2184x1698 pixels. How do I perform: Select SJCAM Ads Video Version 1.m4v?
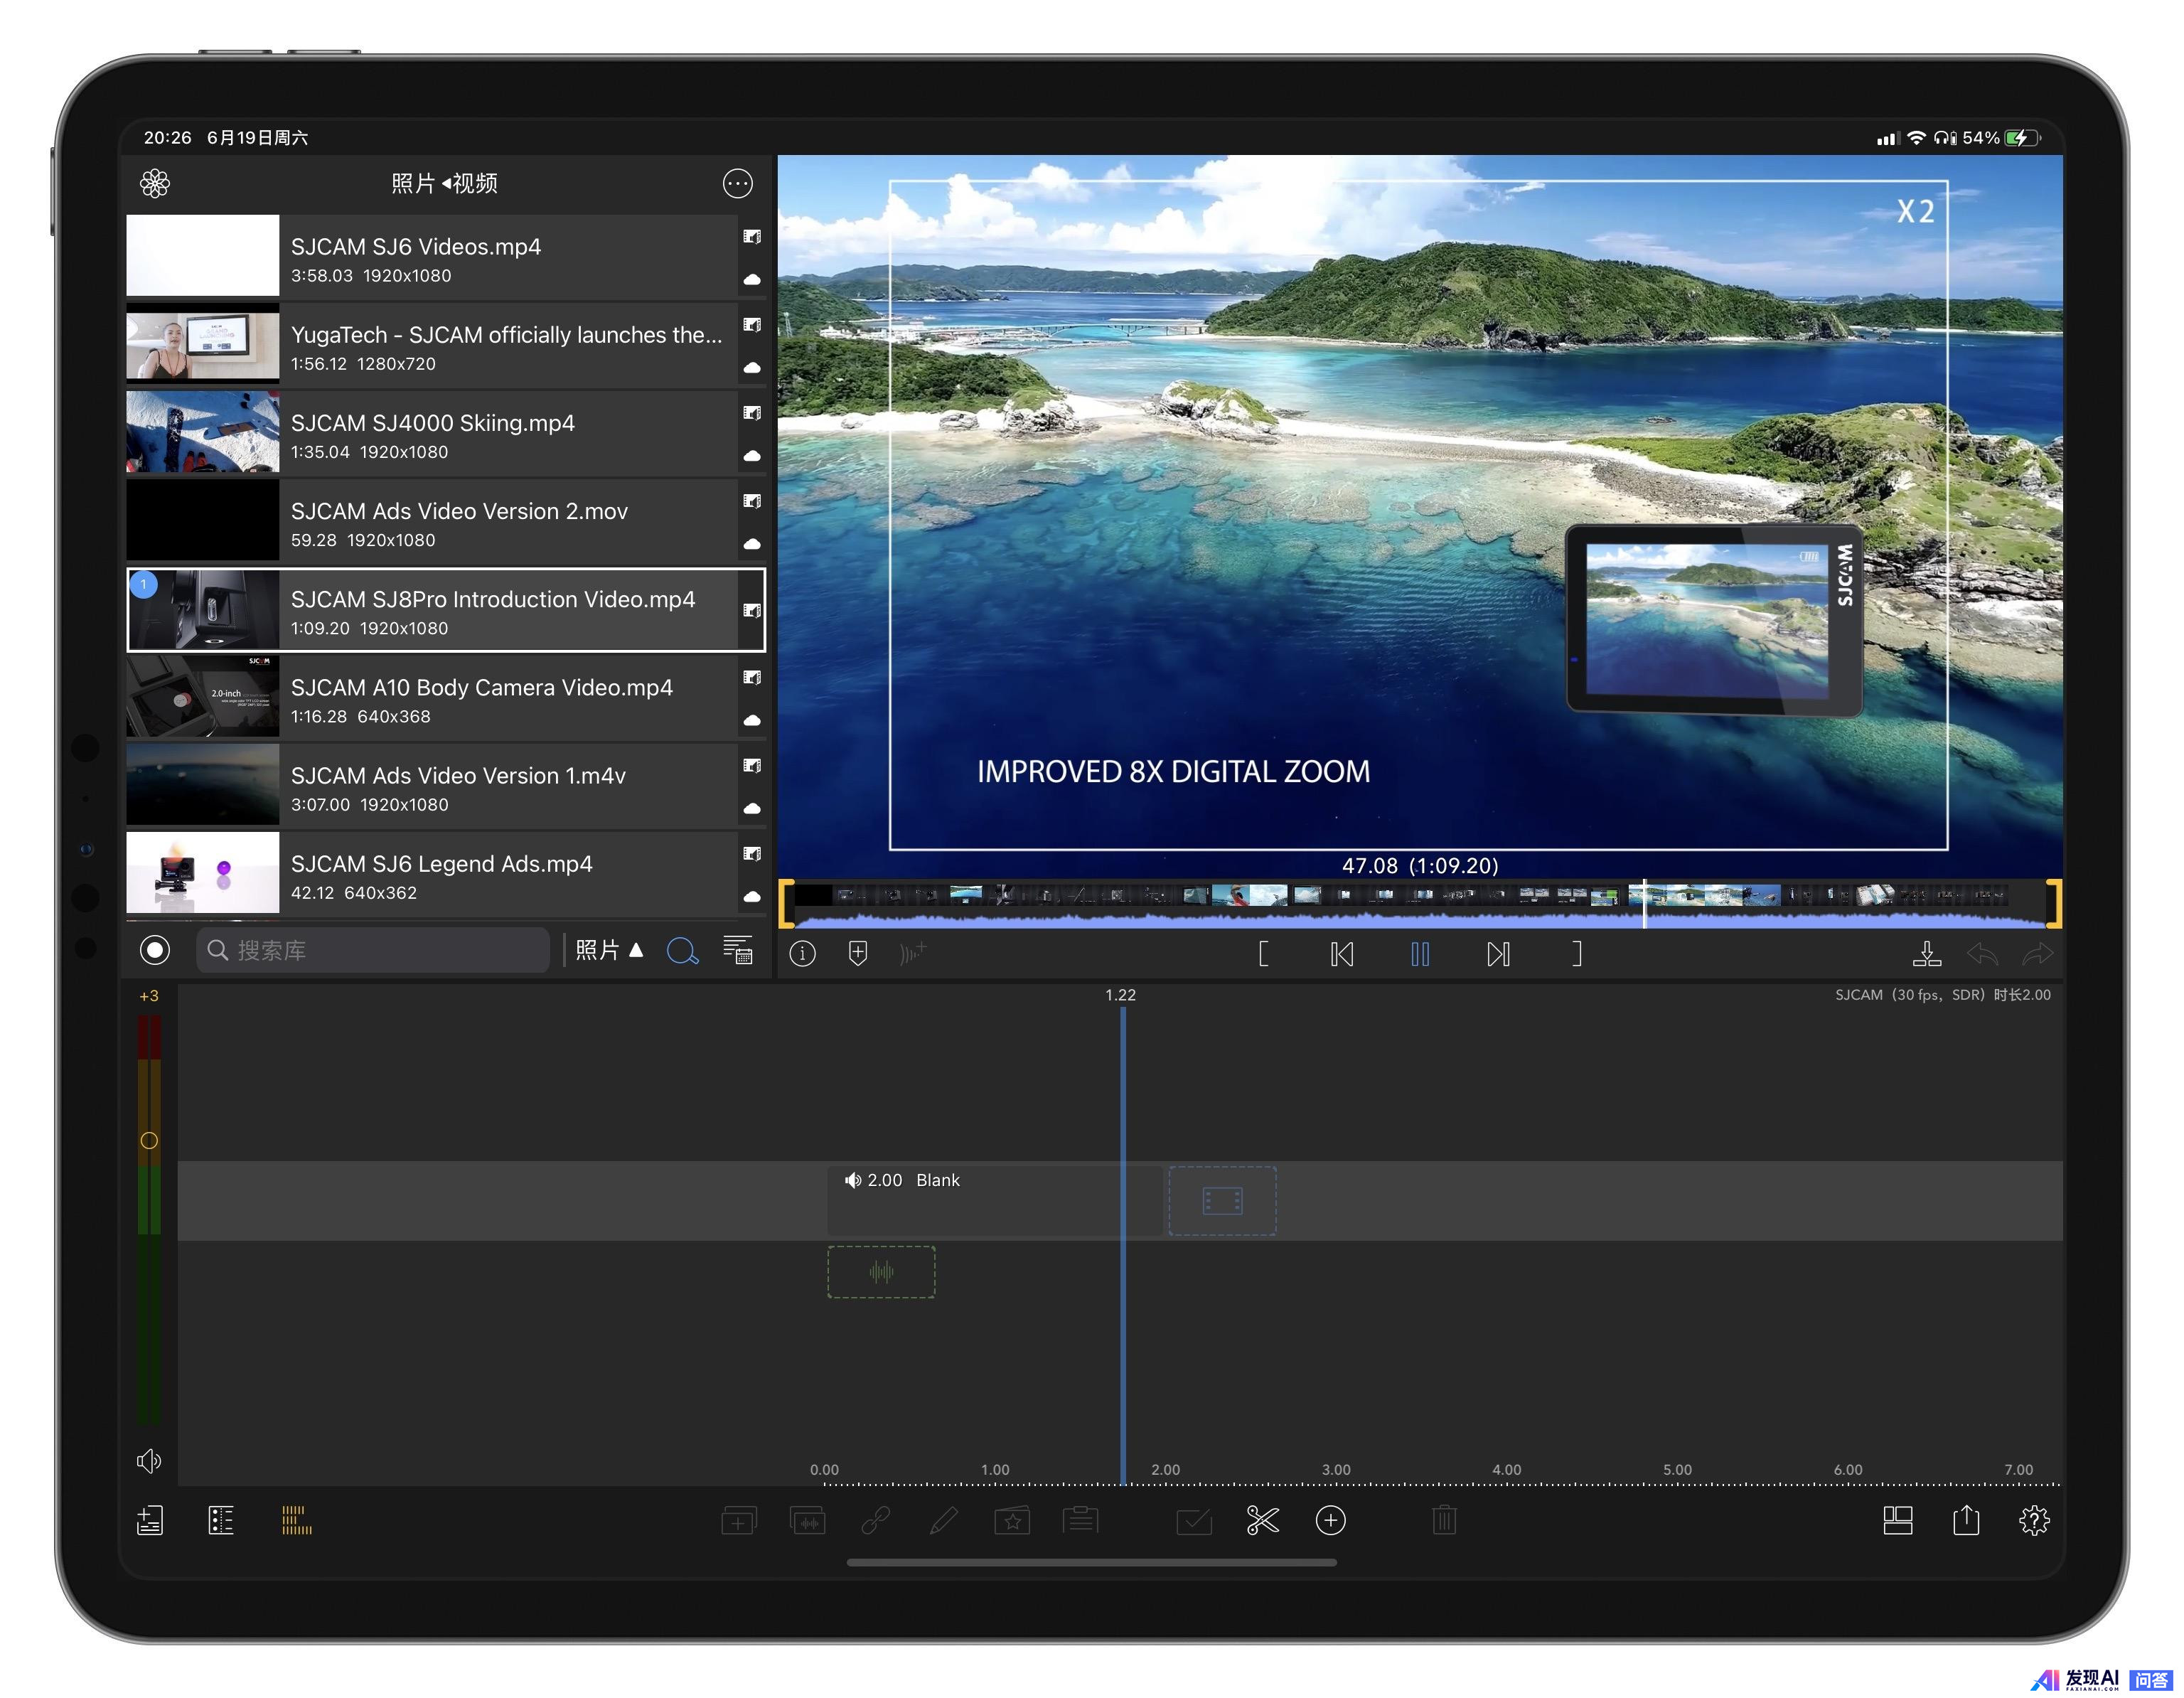(x=446, y=785)
